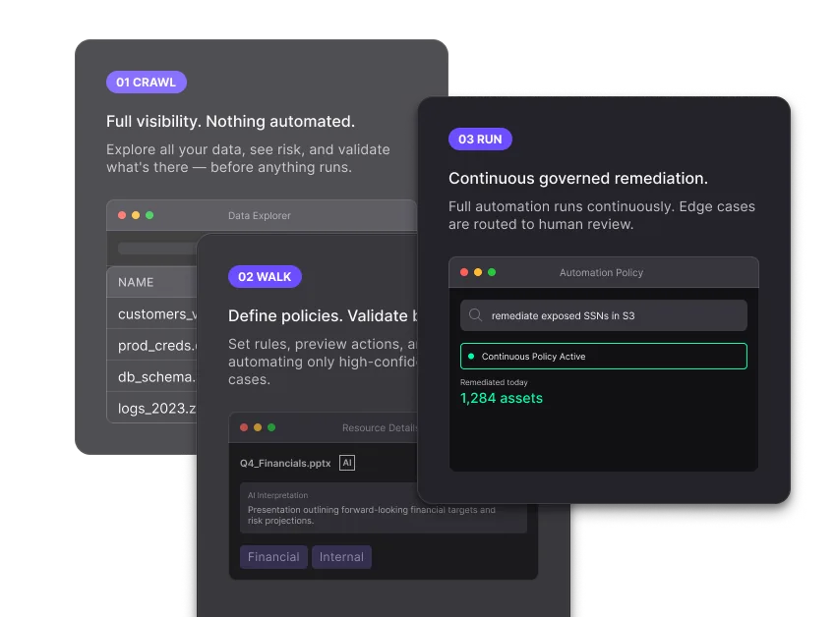The height and width of the screenshot is (617, 835).
Task: Click the yellow minimize dot in Data Explorer window
Action: coord(136,215)
